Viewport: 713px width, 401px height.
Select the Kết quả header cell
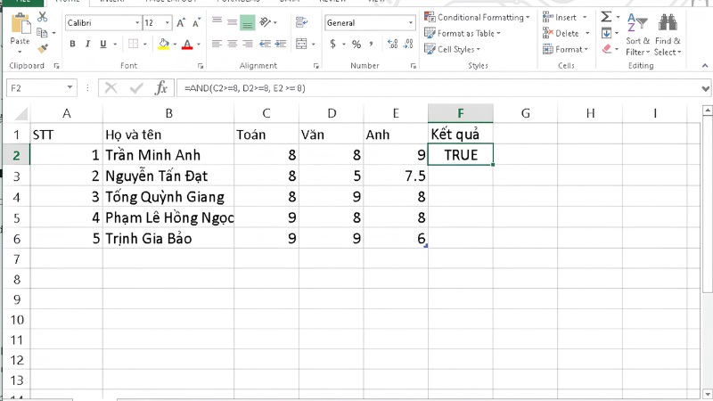tap(461, 135)
